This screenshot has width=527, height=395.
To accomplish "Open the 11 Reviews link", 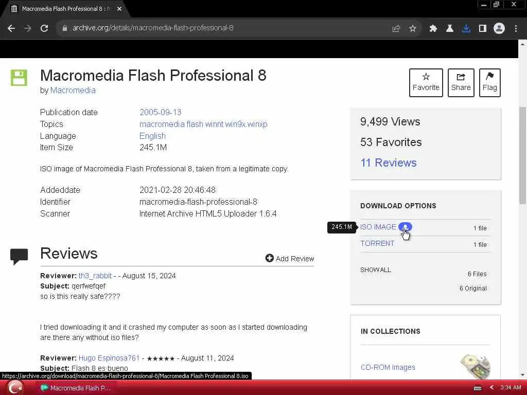I will point(388,163).
